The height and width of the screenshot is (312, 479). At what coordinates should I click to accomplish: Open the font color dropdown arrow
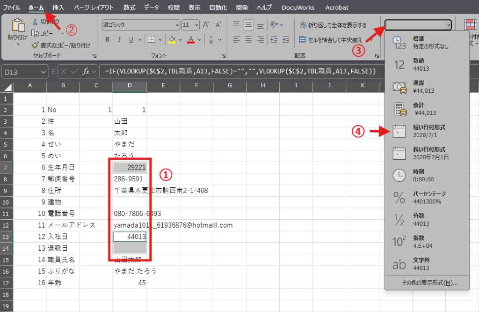[199, 40]
